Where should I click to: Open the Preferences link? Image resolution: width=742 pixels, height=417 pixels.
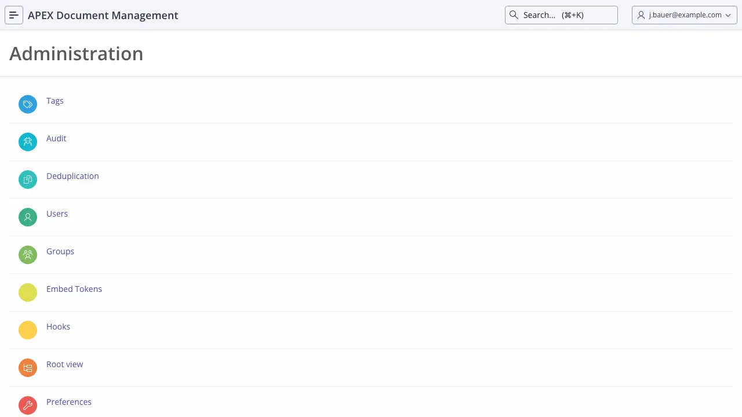[69, 402]
